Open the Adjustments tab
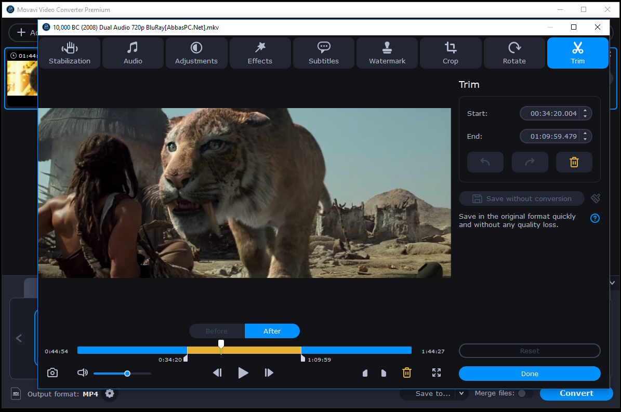 (196, 53)
